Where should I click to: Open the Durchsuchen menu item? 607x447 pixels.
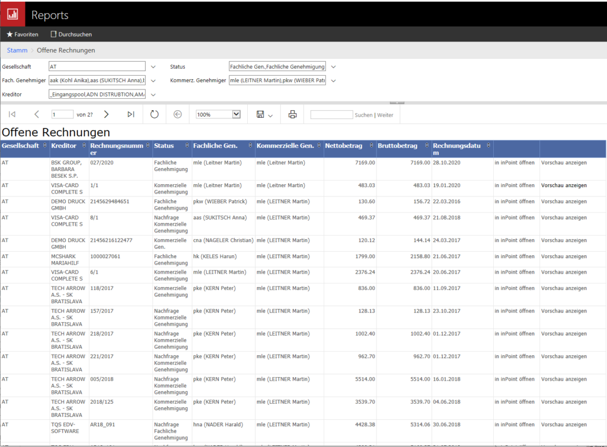click(x=71, y=34)
